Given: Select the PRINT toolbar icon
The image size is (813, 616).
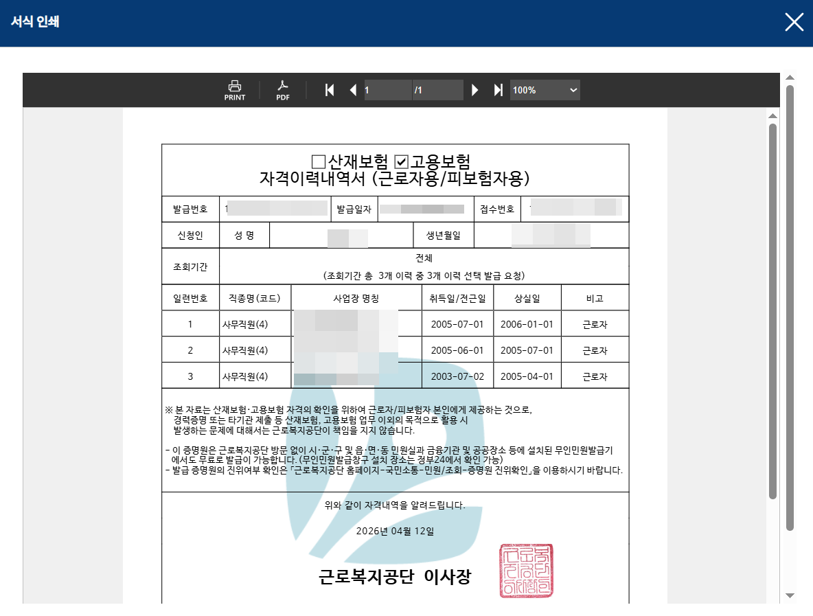Looking at the screenshot, I should (x=233, y=90).
